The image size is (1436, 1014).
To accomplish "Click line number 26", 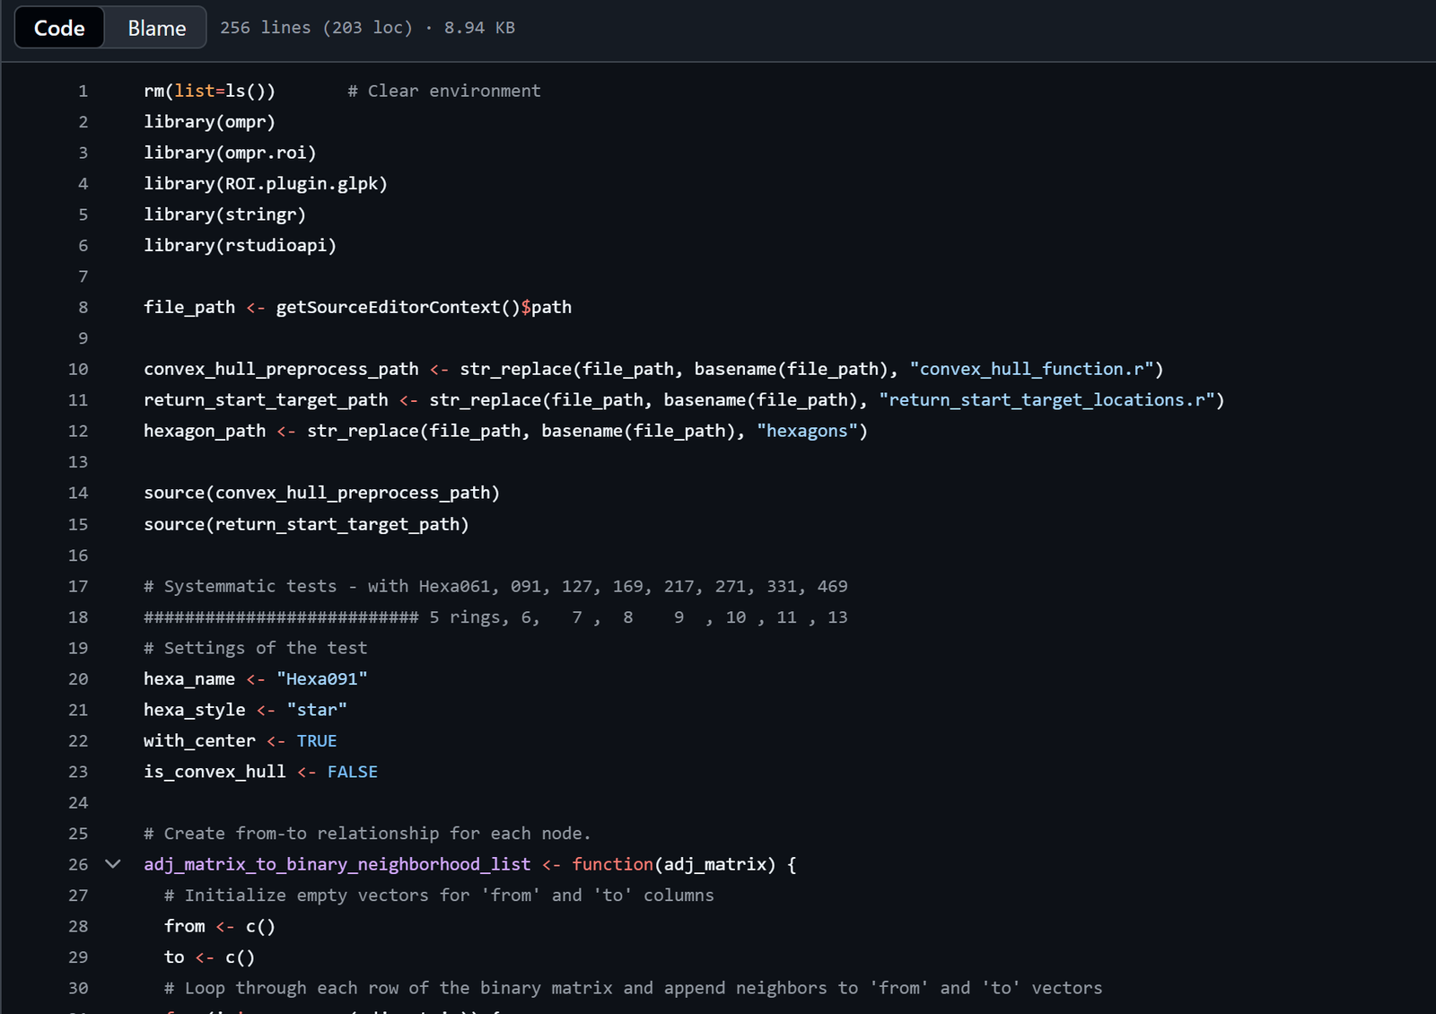I will pyautogui.click(x=78, y=864).
